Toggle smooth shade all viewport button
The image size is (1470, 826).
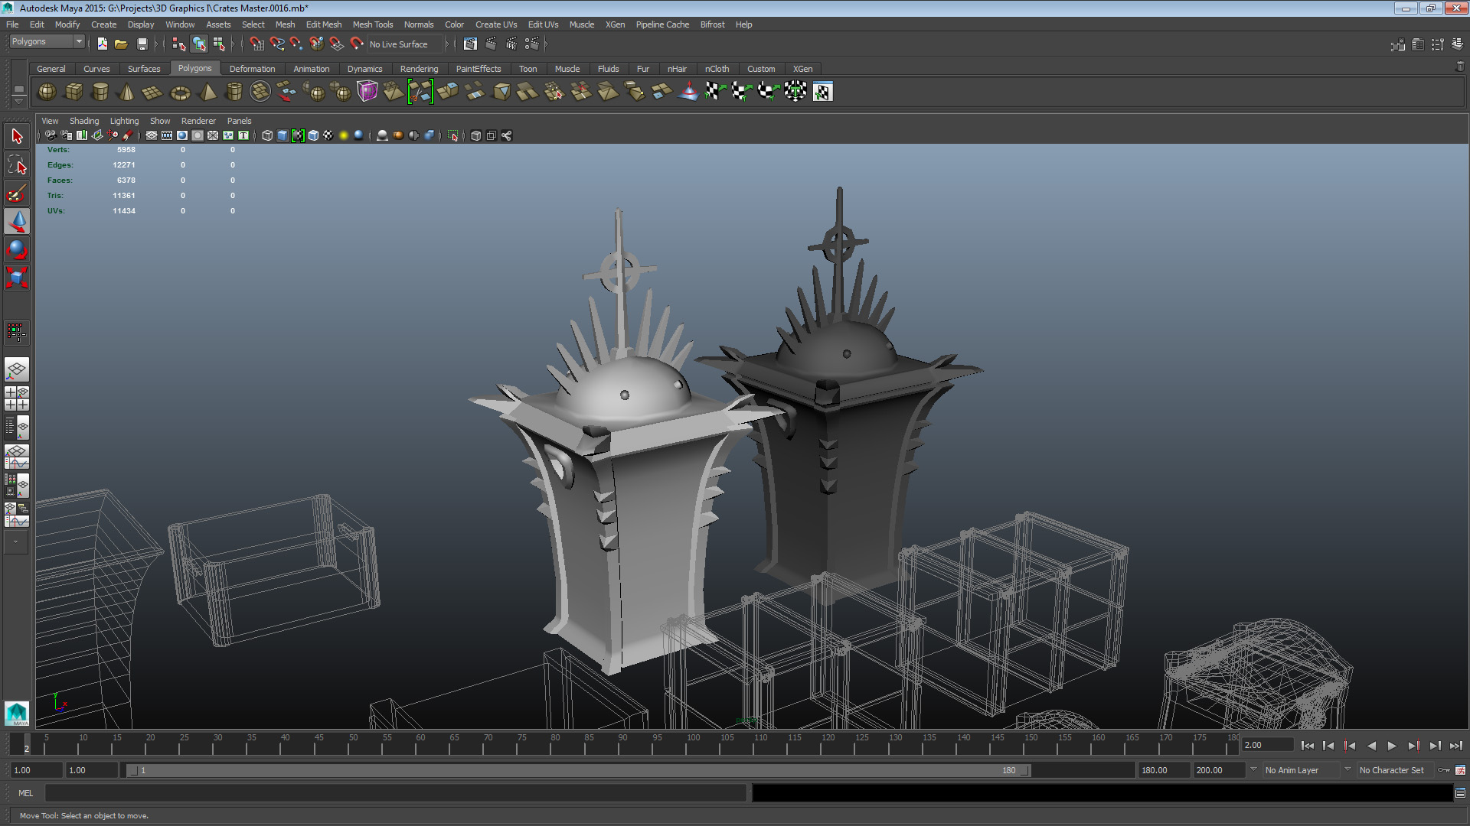[283, 135]
